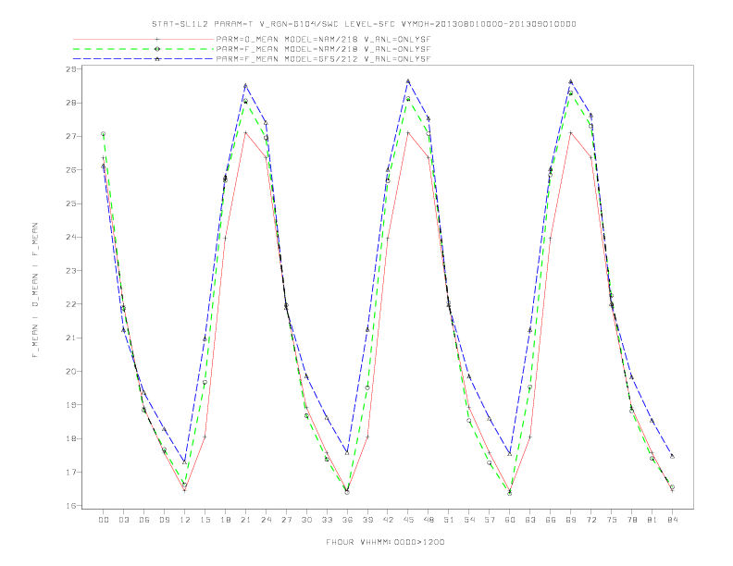The width and height of the screenshot is (733, 566).
Task: Click x-axis forecast hour label 39
Action: pyautogui.click(x=367, y=520)
